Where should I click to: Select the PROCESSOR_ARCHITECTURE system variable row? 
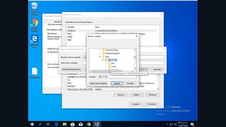tap(112, 89)
